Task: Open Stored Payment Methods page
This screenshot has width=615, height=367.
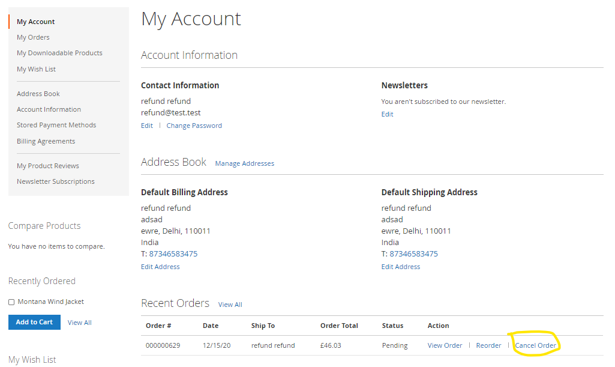Action: 56,125
